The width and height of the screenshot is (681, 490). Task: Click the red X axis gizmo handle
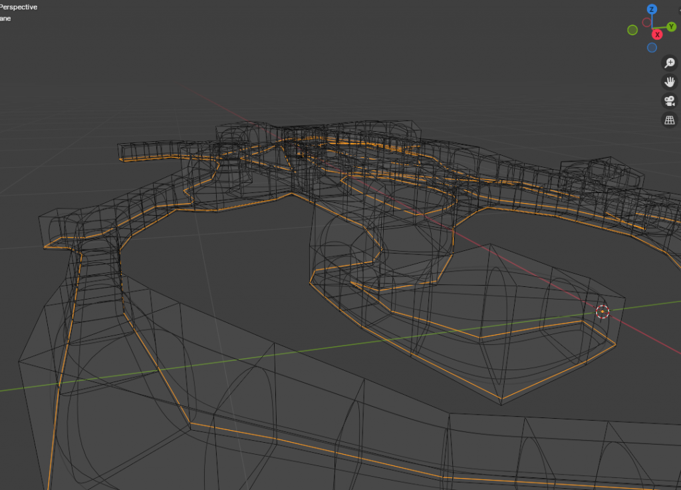tap(657, 35)
